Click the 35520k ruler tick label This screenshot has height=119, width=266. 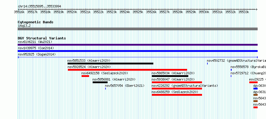tap(72, 12)
